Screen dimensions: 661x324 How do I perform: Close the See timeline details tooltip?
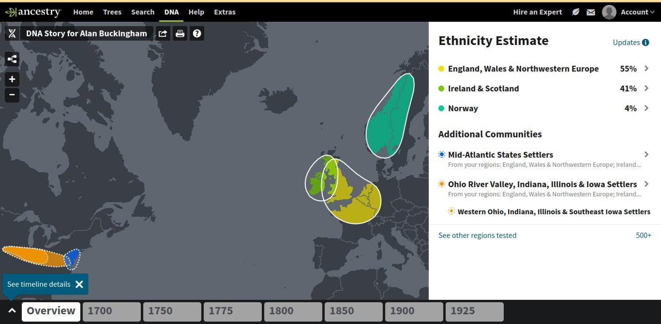click(79, 284)
